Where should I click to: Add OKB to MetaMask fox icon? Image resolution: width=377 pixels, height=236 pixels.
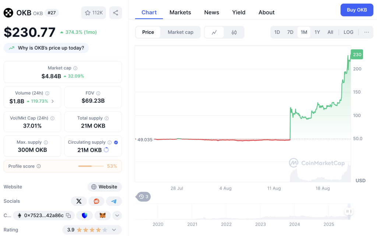(103, 215)
